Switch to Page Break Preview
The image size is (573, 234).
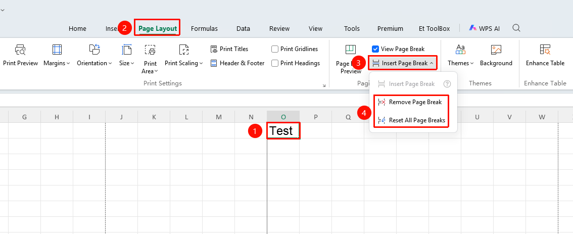[351, 59]
